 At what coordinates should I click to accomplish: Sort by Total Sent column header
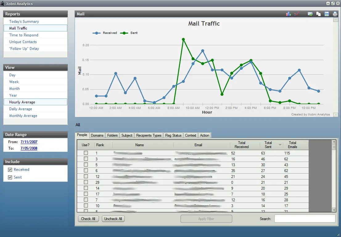(271, 145)
